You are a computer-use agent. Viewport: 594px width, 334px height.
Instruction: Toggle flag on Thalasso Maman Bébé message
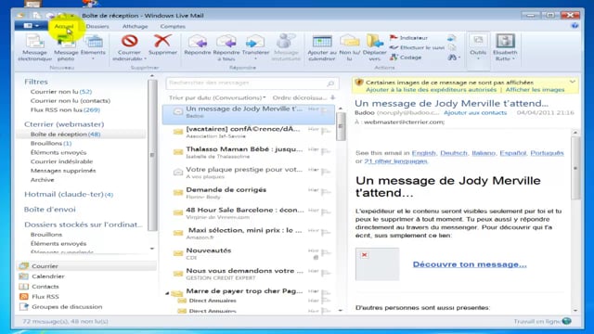click(325, 151)
